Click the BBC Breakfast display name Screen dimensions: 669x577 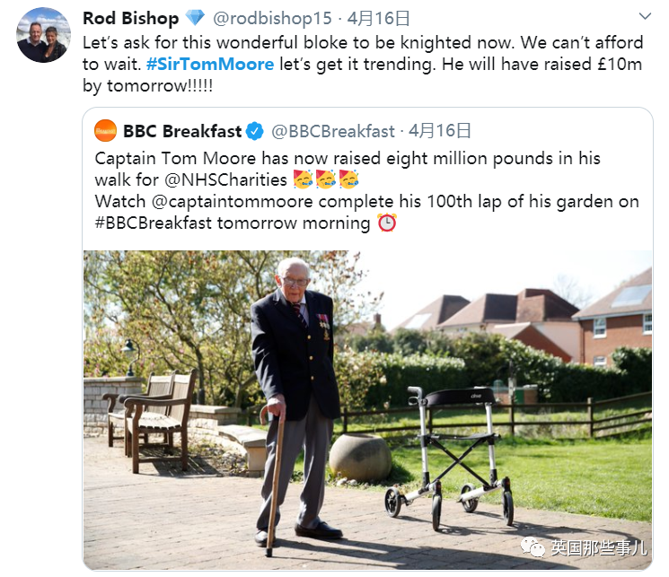[182, 131]
